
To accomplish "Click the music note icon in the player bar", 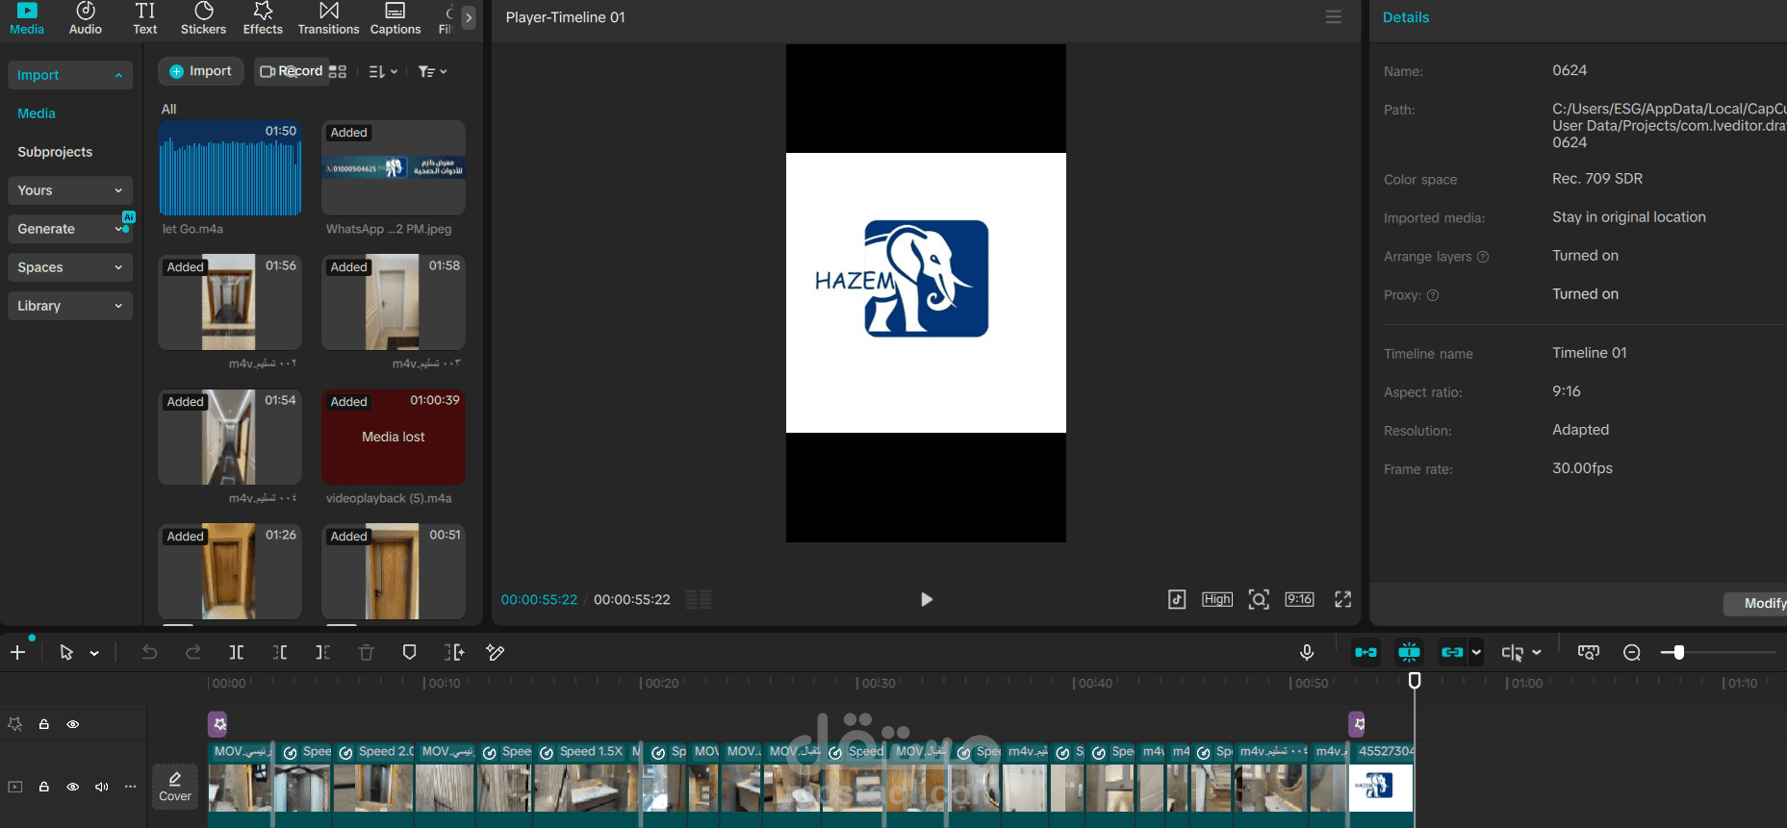I will pyautogui.click(x=1177, y=600).
